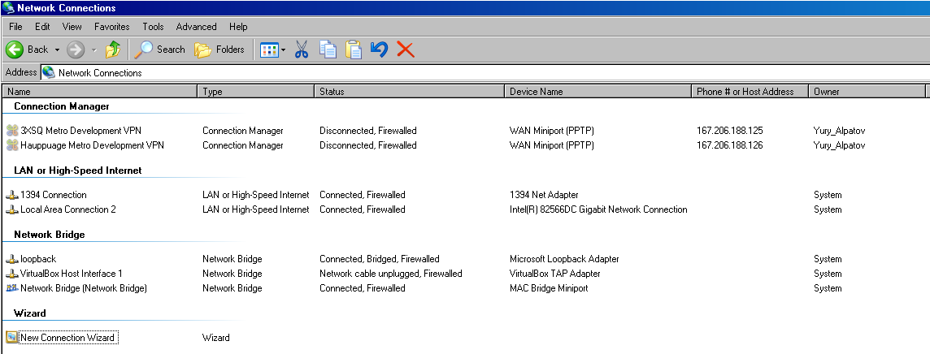Select the New Connection Wizard icon

point(12,338)
